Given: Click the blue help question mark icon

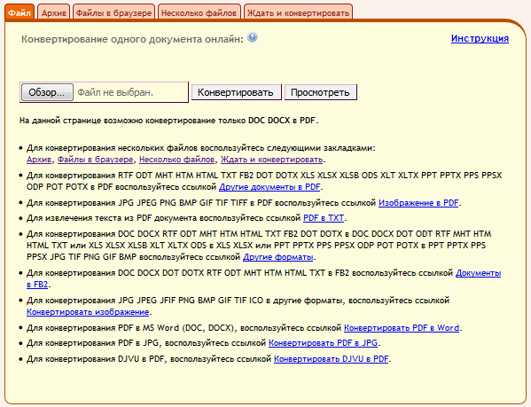Looking at the screenshot, I should [252, 37].
